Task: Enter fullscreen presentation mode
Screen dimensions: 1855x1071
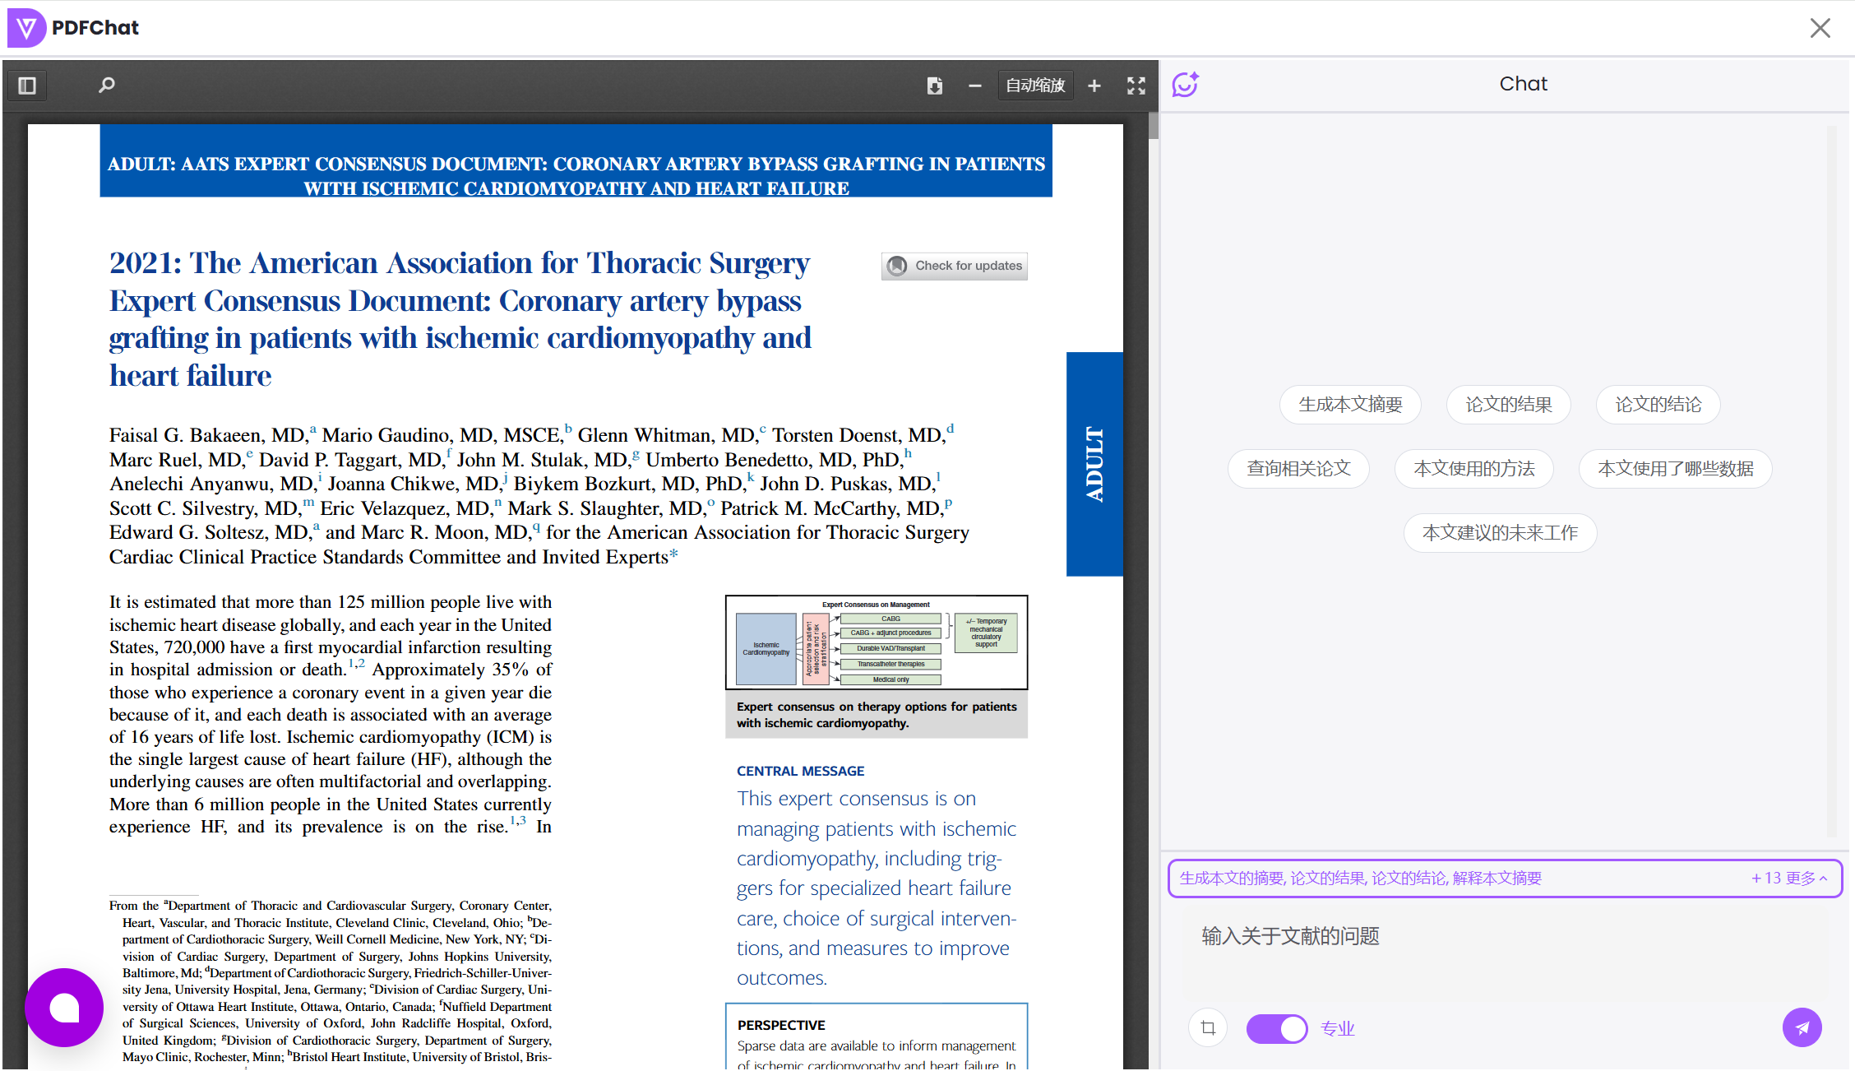Action: [1136, 86]
